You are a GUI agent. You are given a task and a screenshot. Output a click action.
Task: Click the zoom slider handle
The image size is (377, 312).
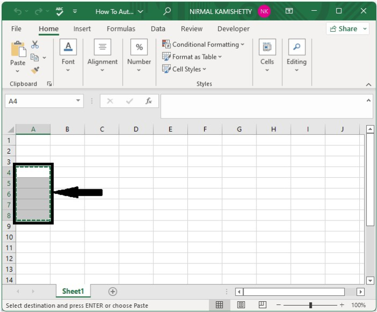point(310,305)
